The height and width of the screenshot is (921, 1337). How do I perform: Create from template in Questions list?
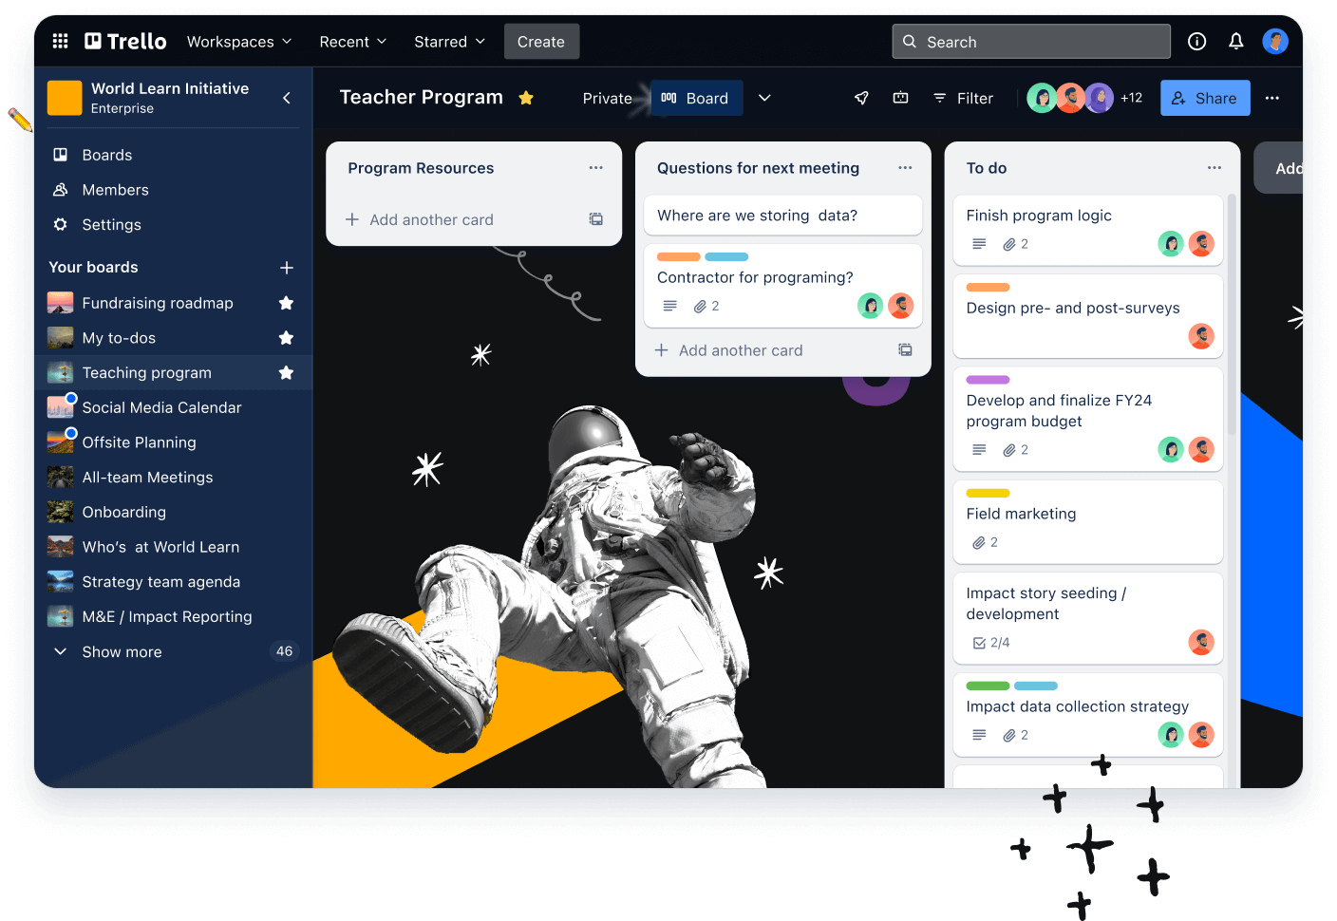coord(905,350)
